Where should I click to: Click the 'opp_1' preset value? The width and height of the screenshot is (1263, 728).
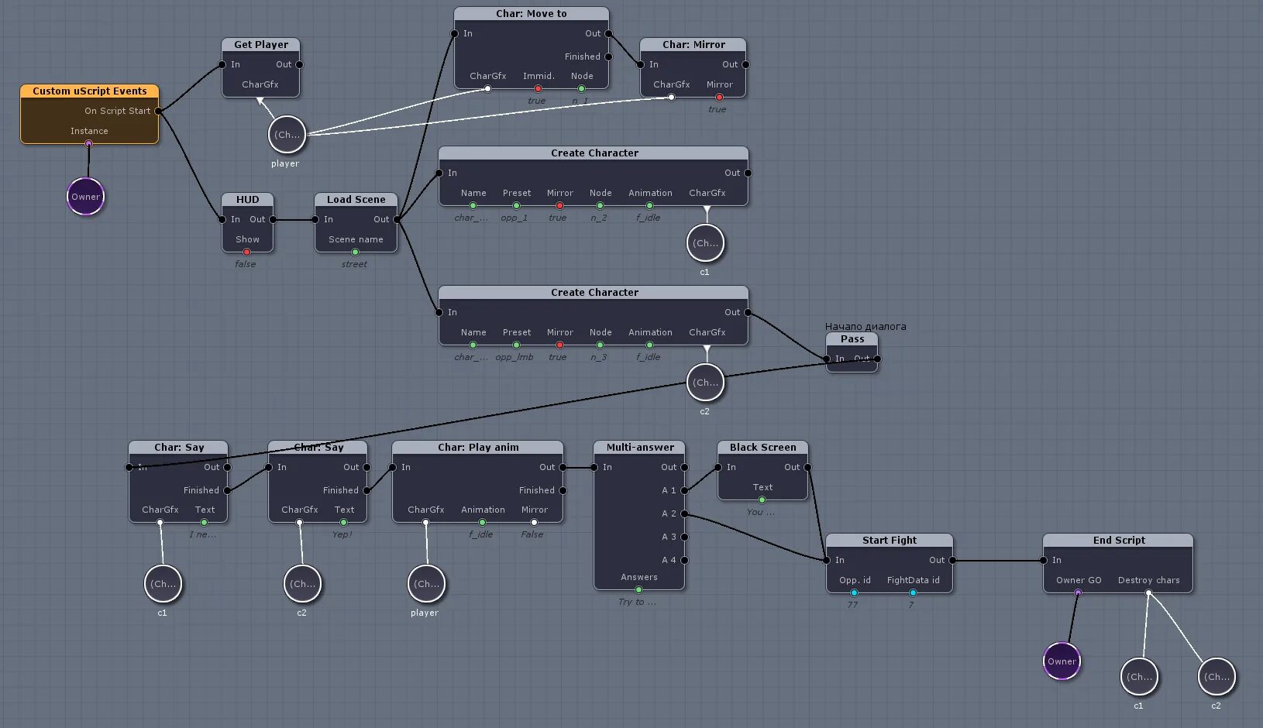514,218
